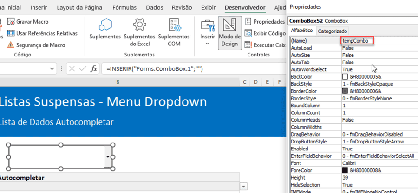Open Segurança de Macro warning icon
The height and width of the screenshot is (193, 418).
click(x=11, y=45)
